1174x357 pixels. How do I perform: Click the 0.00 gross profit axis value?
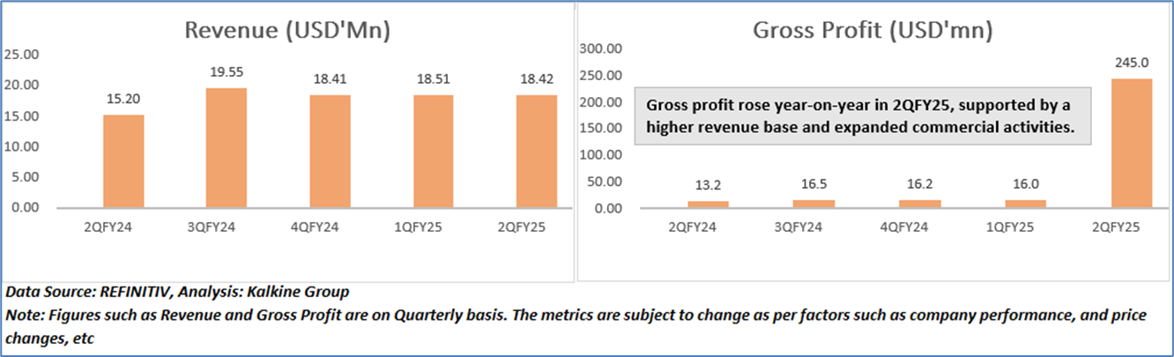[x=607, y=209]
